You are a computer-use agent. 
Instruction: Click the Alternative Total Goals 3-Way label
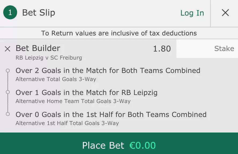click(x=56, y=79)
